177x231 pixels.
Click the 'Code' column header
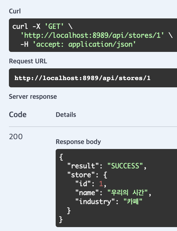(x=18, y=114)
